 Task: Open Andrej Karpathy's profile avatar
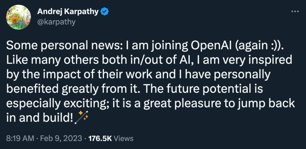click(x=18, y=17)
